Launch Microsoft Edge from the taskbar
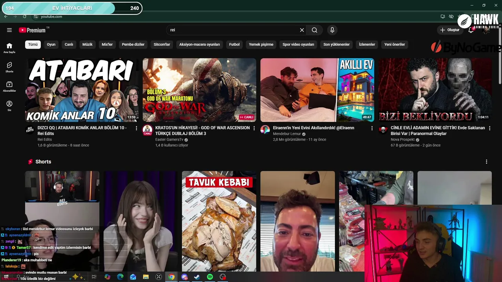Image resolution: width=502 pixels, height=282 pixels. tap(120, 277)
